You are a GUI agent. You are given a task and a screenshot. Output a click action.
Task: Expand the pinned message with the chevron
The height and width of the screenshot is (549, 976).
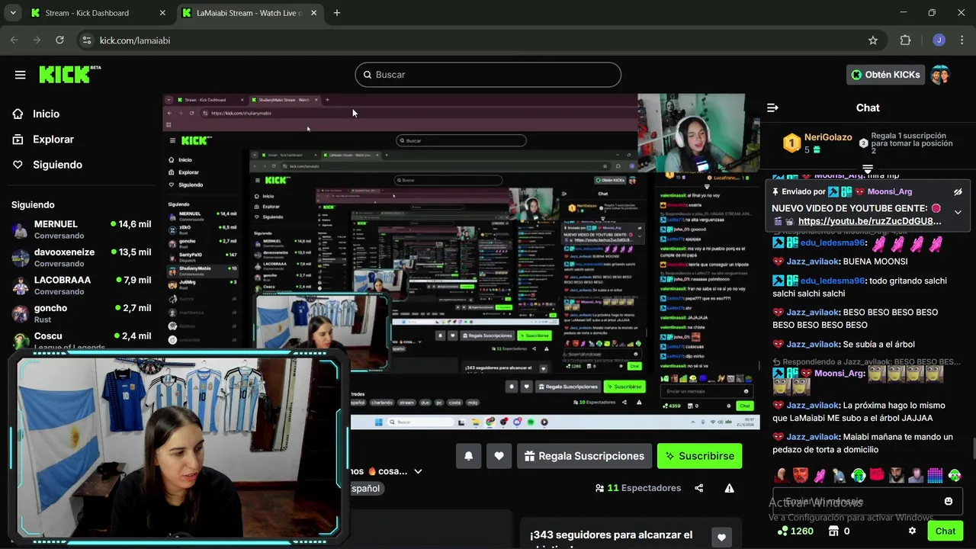tap(958, 213)
